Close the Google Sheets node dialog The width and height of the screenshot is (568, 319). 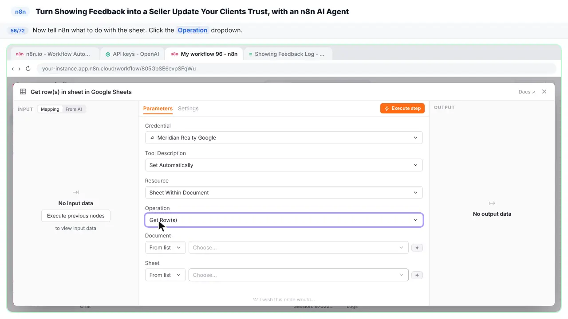pos(544,92)
